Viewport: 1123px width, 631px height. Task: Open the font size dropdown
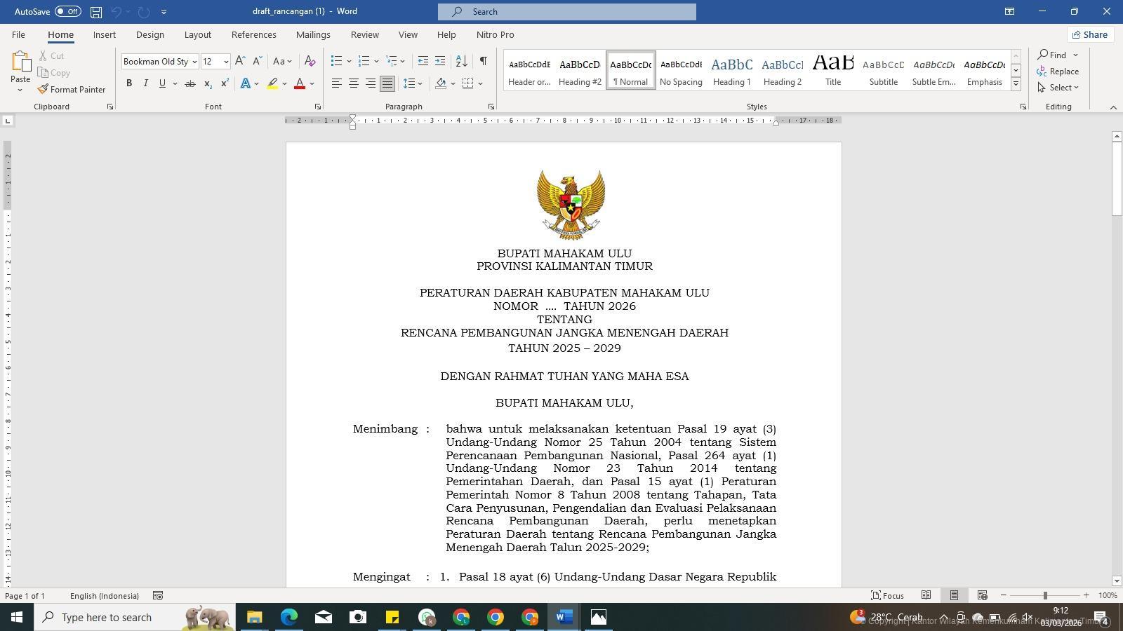tap(226, 62)
